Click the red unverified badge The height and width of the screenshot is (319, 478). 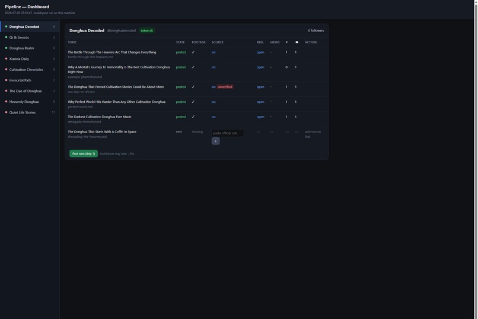(225, 87)
